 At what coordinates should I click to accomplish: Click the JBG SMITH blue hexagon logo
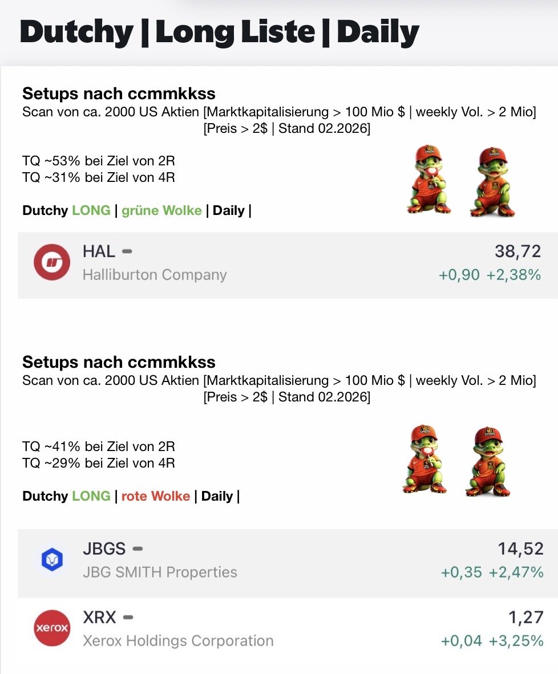[x=52, y=561]
